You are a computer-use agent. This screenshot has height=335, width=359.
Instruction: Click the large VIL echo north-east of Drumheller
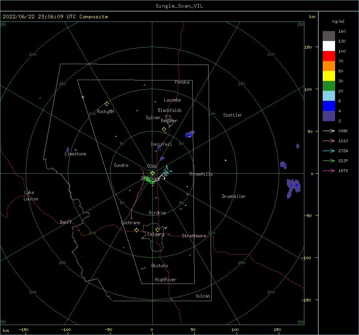(293, 188)
